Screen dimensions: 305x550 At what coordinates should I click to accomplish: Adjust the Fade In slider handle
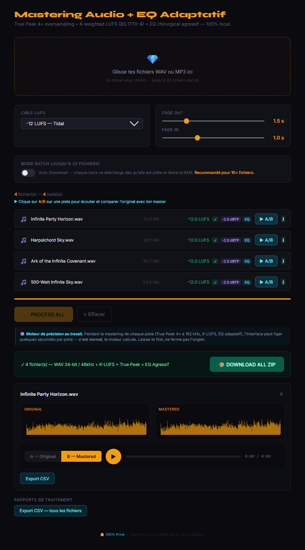[197, 138]
